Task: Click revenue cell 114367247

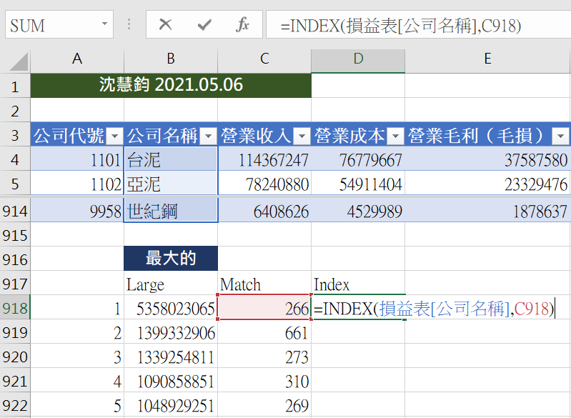Action: [x=264, y=159]
